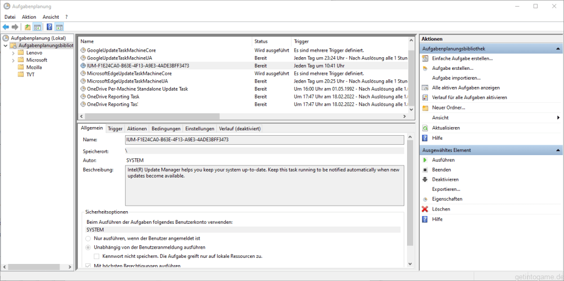564x281 pixels.
Task: Select the MicrosoftEdgeUpdateTaskMachineUA task row
Action: 127,81
